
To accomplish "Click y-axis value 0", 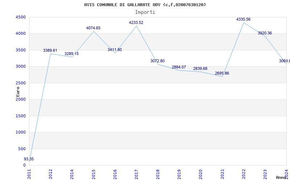I will [24, 165].
